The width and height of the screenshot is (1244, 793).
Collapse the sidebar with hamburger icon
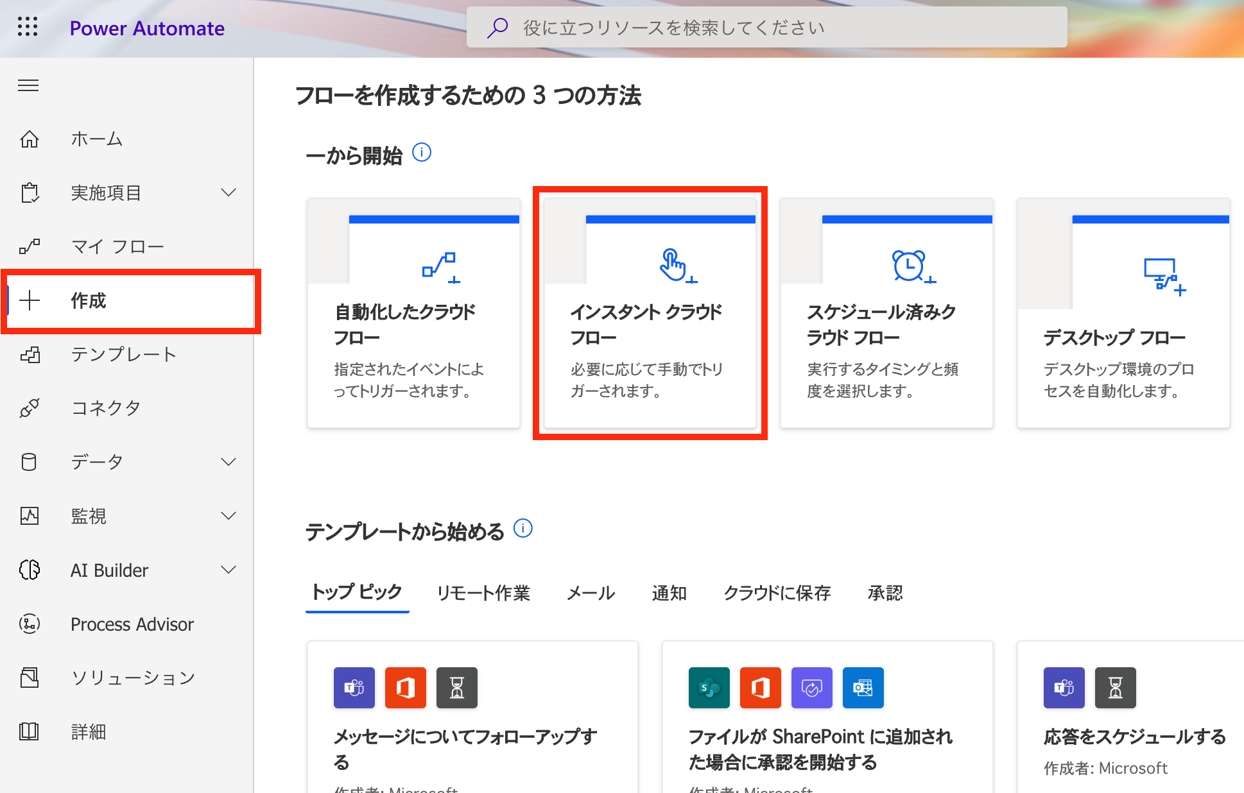pos(28,85)
